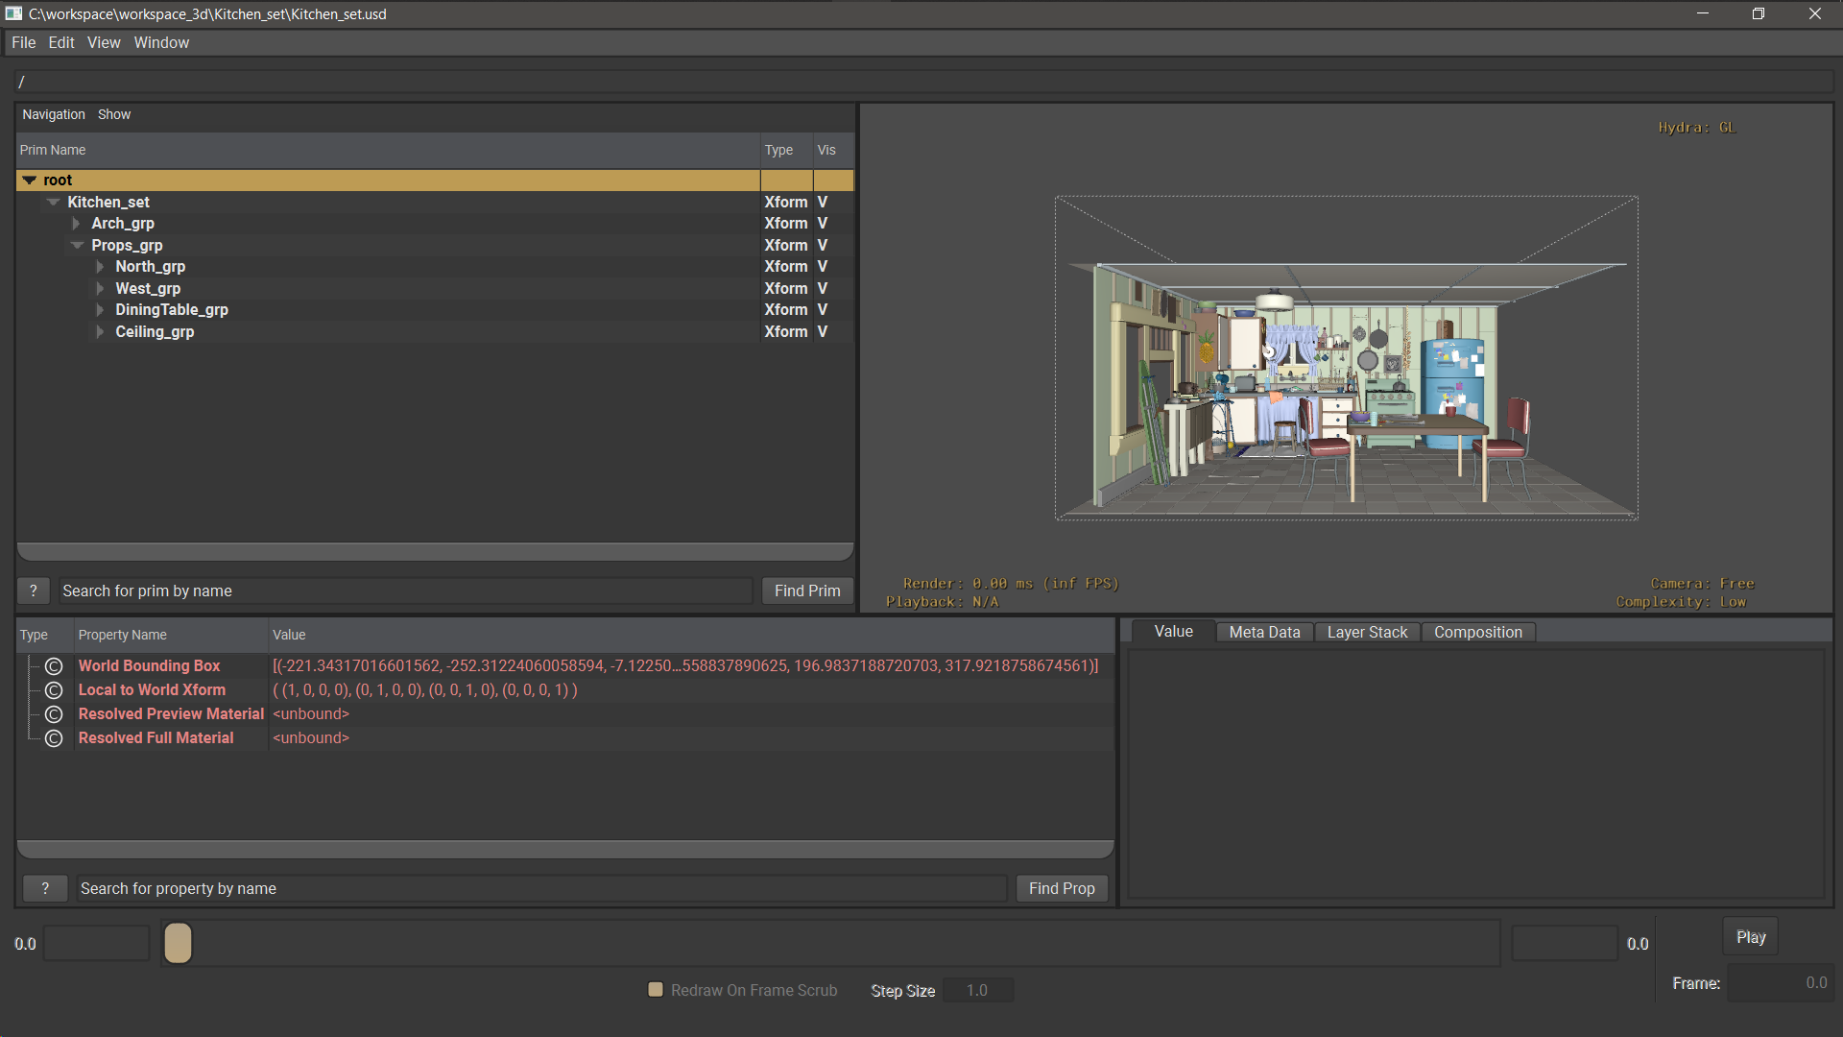This screenshot has height=1037, width=1843.
Task: Toggle visibility of DiningTable_grp prim
Action: pos(823,310)
